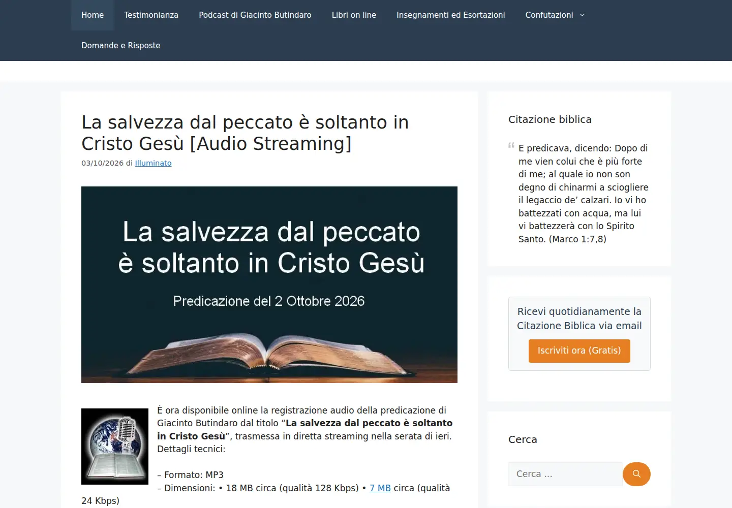Select the Citazione biblica heading
The image size is (732, 508).
pyautogui.click(x=550, y=119)
